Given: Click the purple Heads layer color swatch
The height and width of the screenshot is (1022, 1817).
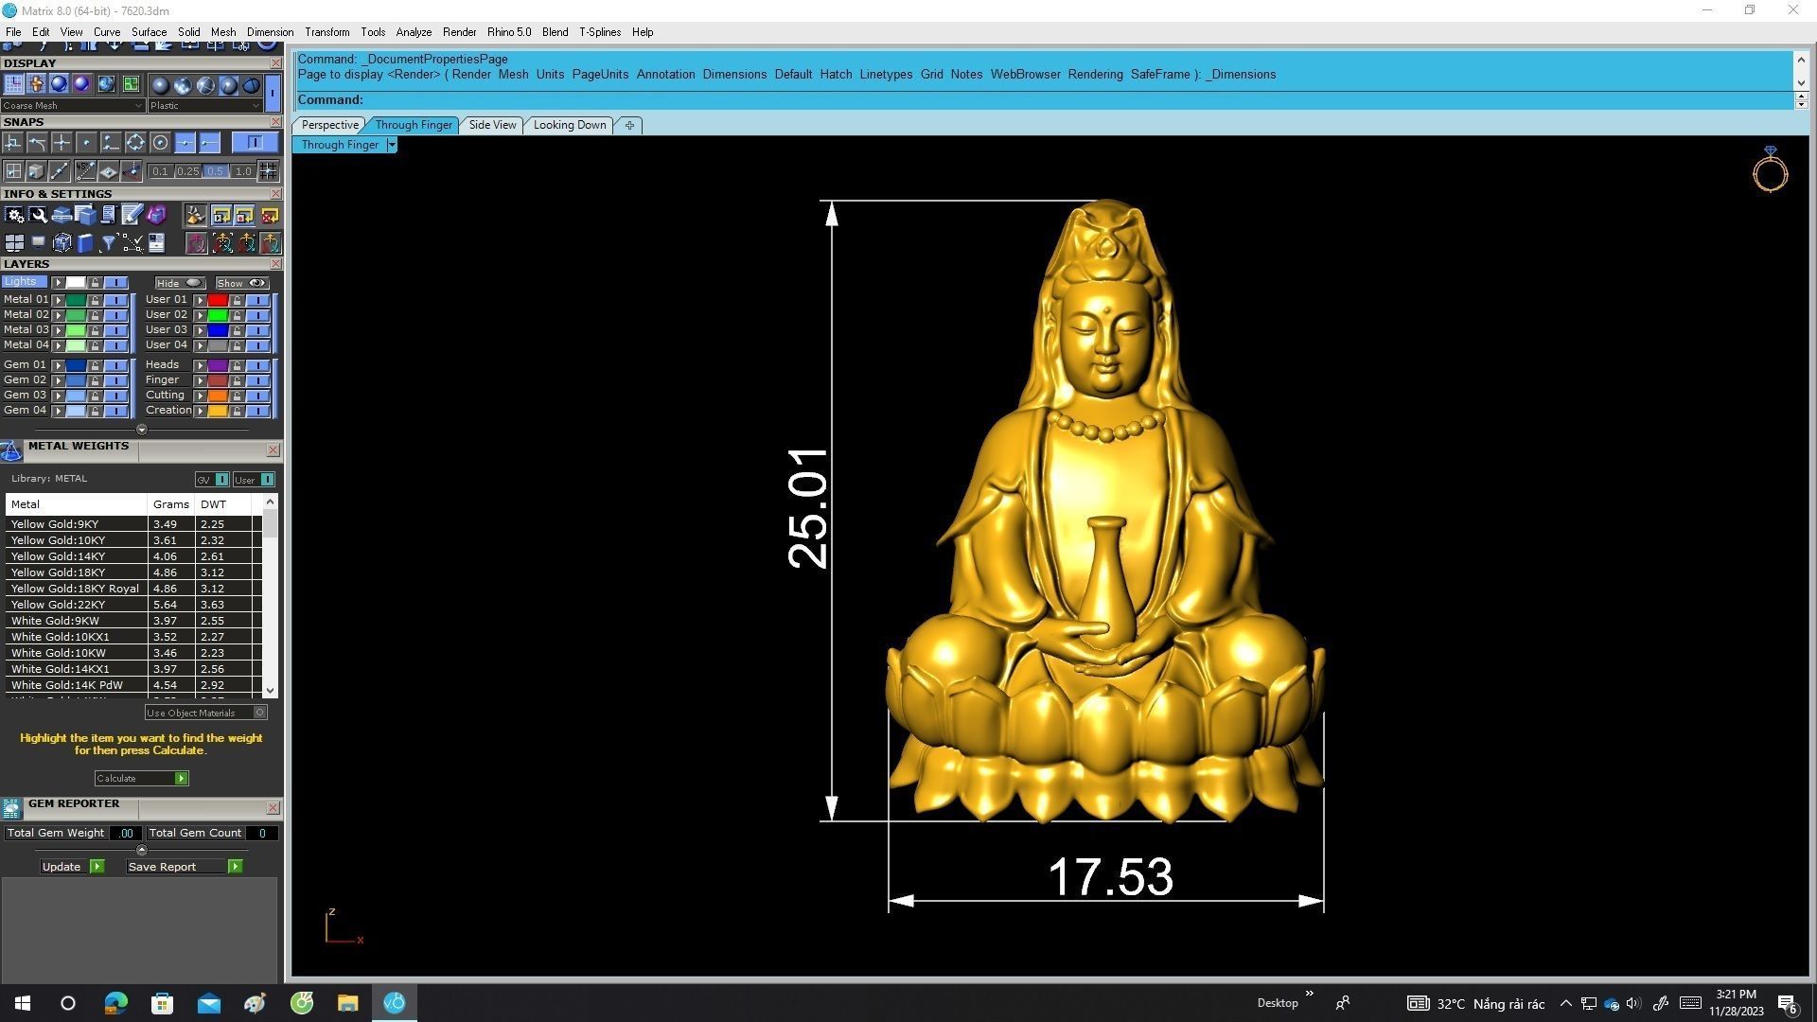Looking at the screenshot, I should coord(218,364).
